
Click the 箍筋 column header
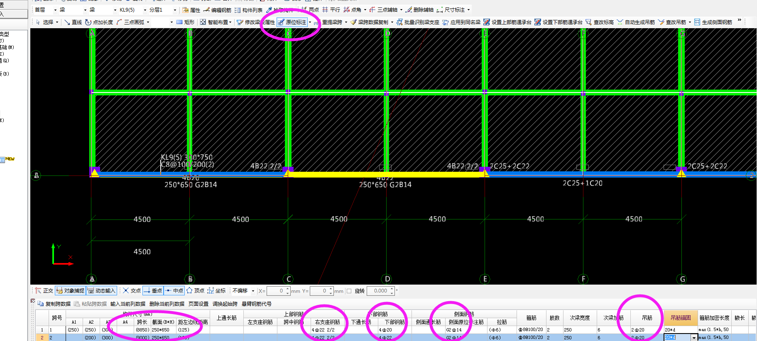531,318
